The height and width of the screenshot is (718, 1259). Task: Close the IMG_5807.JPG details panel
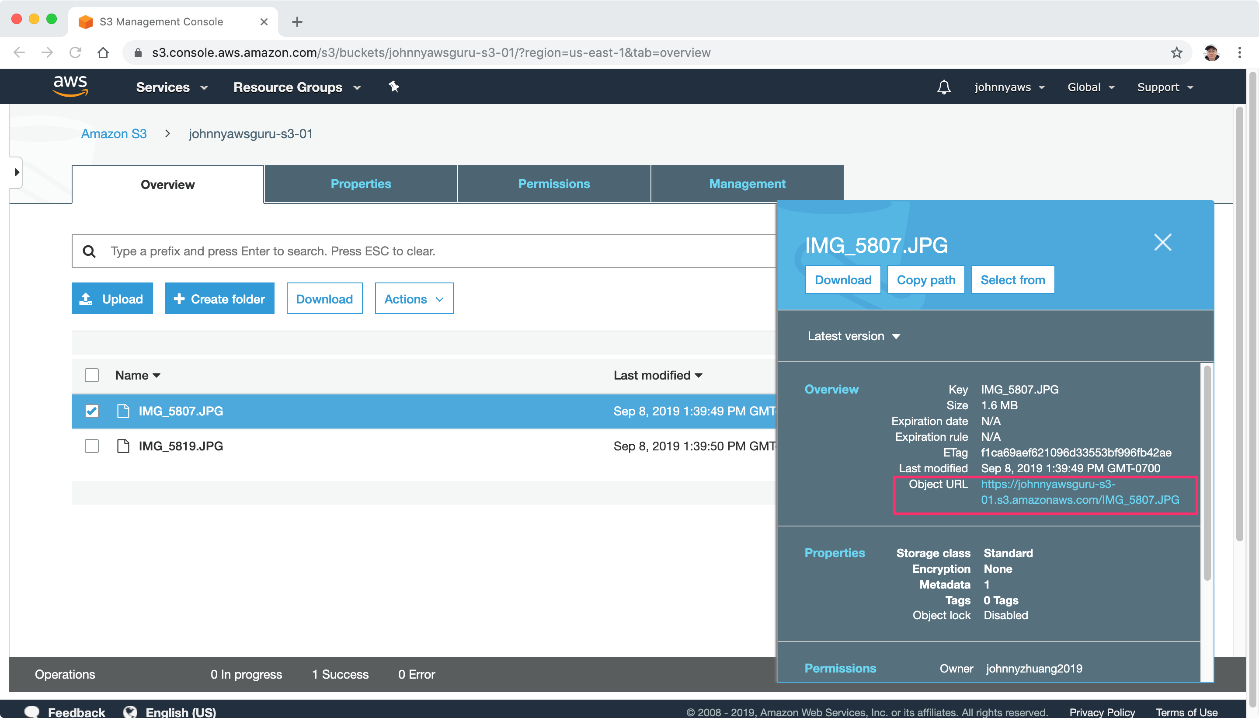pos(1162,242)
